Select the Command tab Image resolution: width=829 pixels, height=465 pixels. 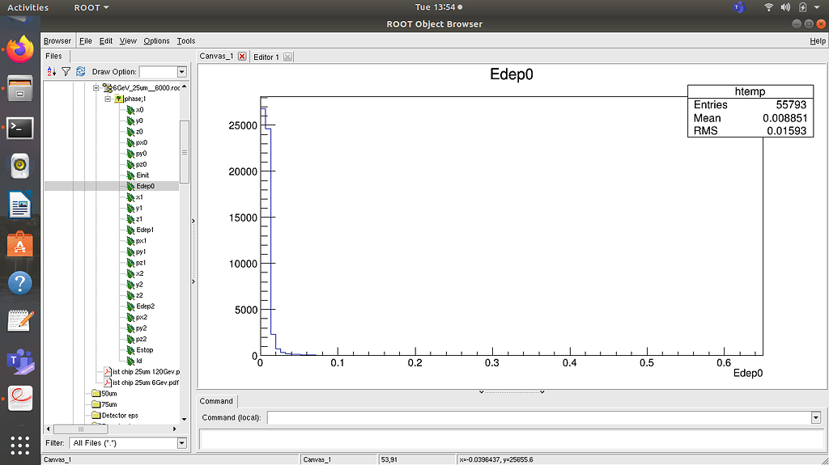pos(216,401)
